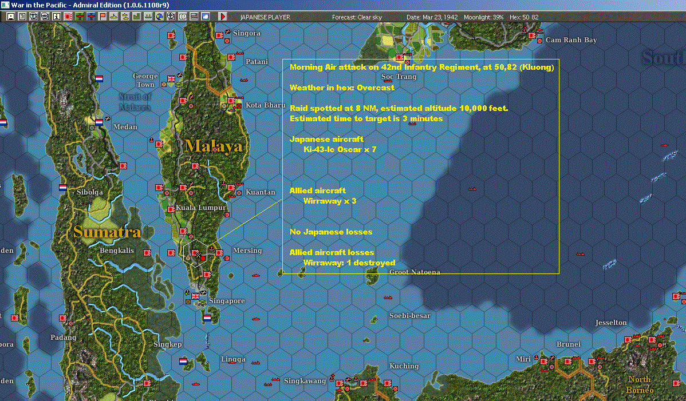Click the 'Wirraway: 1 destroyed' line
The image size is (686, 401).
[349, 263]
